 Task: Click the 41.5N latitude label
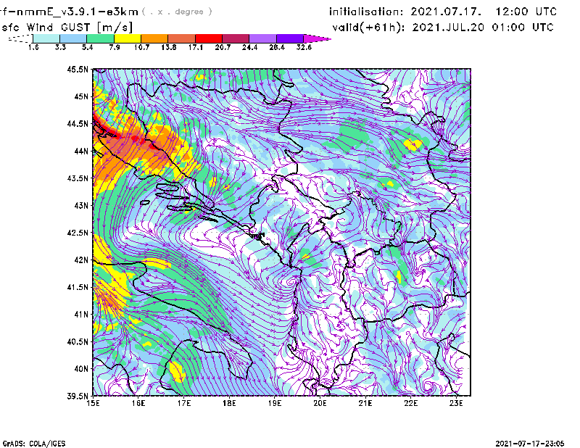[78, 287]
